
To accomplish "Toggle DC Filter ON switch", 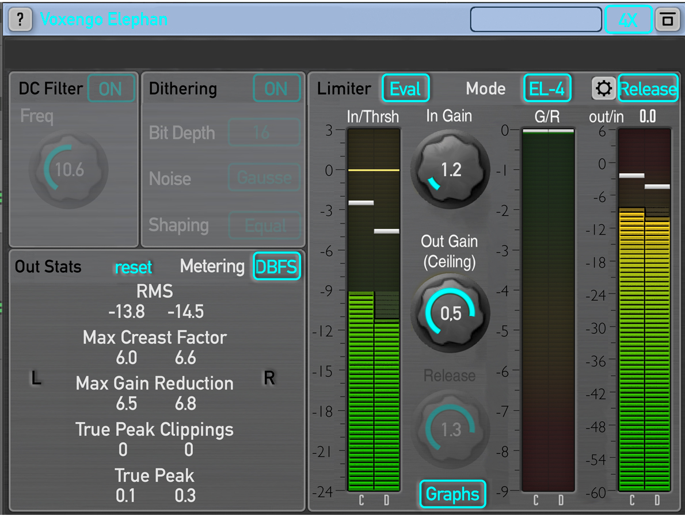I will 111,89.
